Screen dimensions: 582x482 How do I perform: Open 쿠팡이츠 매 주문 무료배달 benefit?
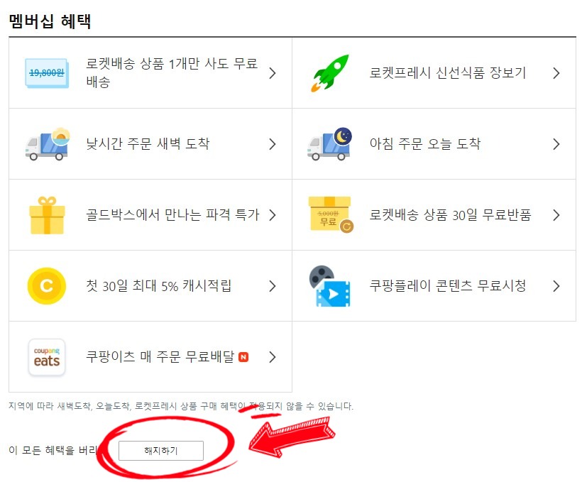pos(150,357)
